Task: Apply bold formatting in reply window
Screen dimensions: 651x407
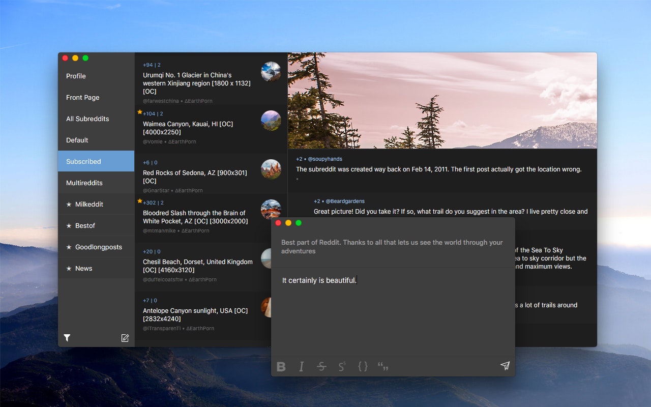Action: click(x=281, y=366)
